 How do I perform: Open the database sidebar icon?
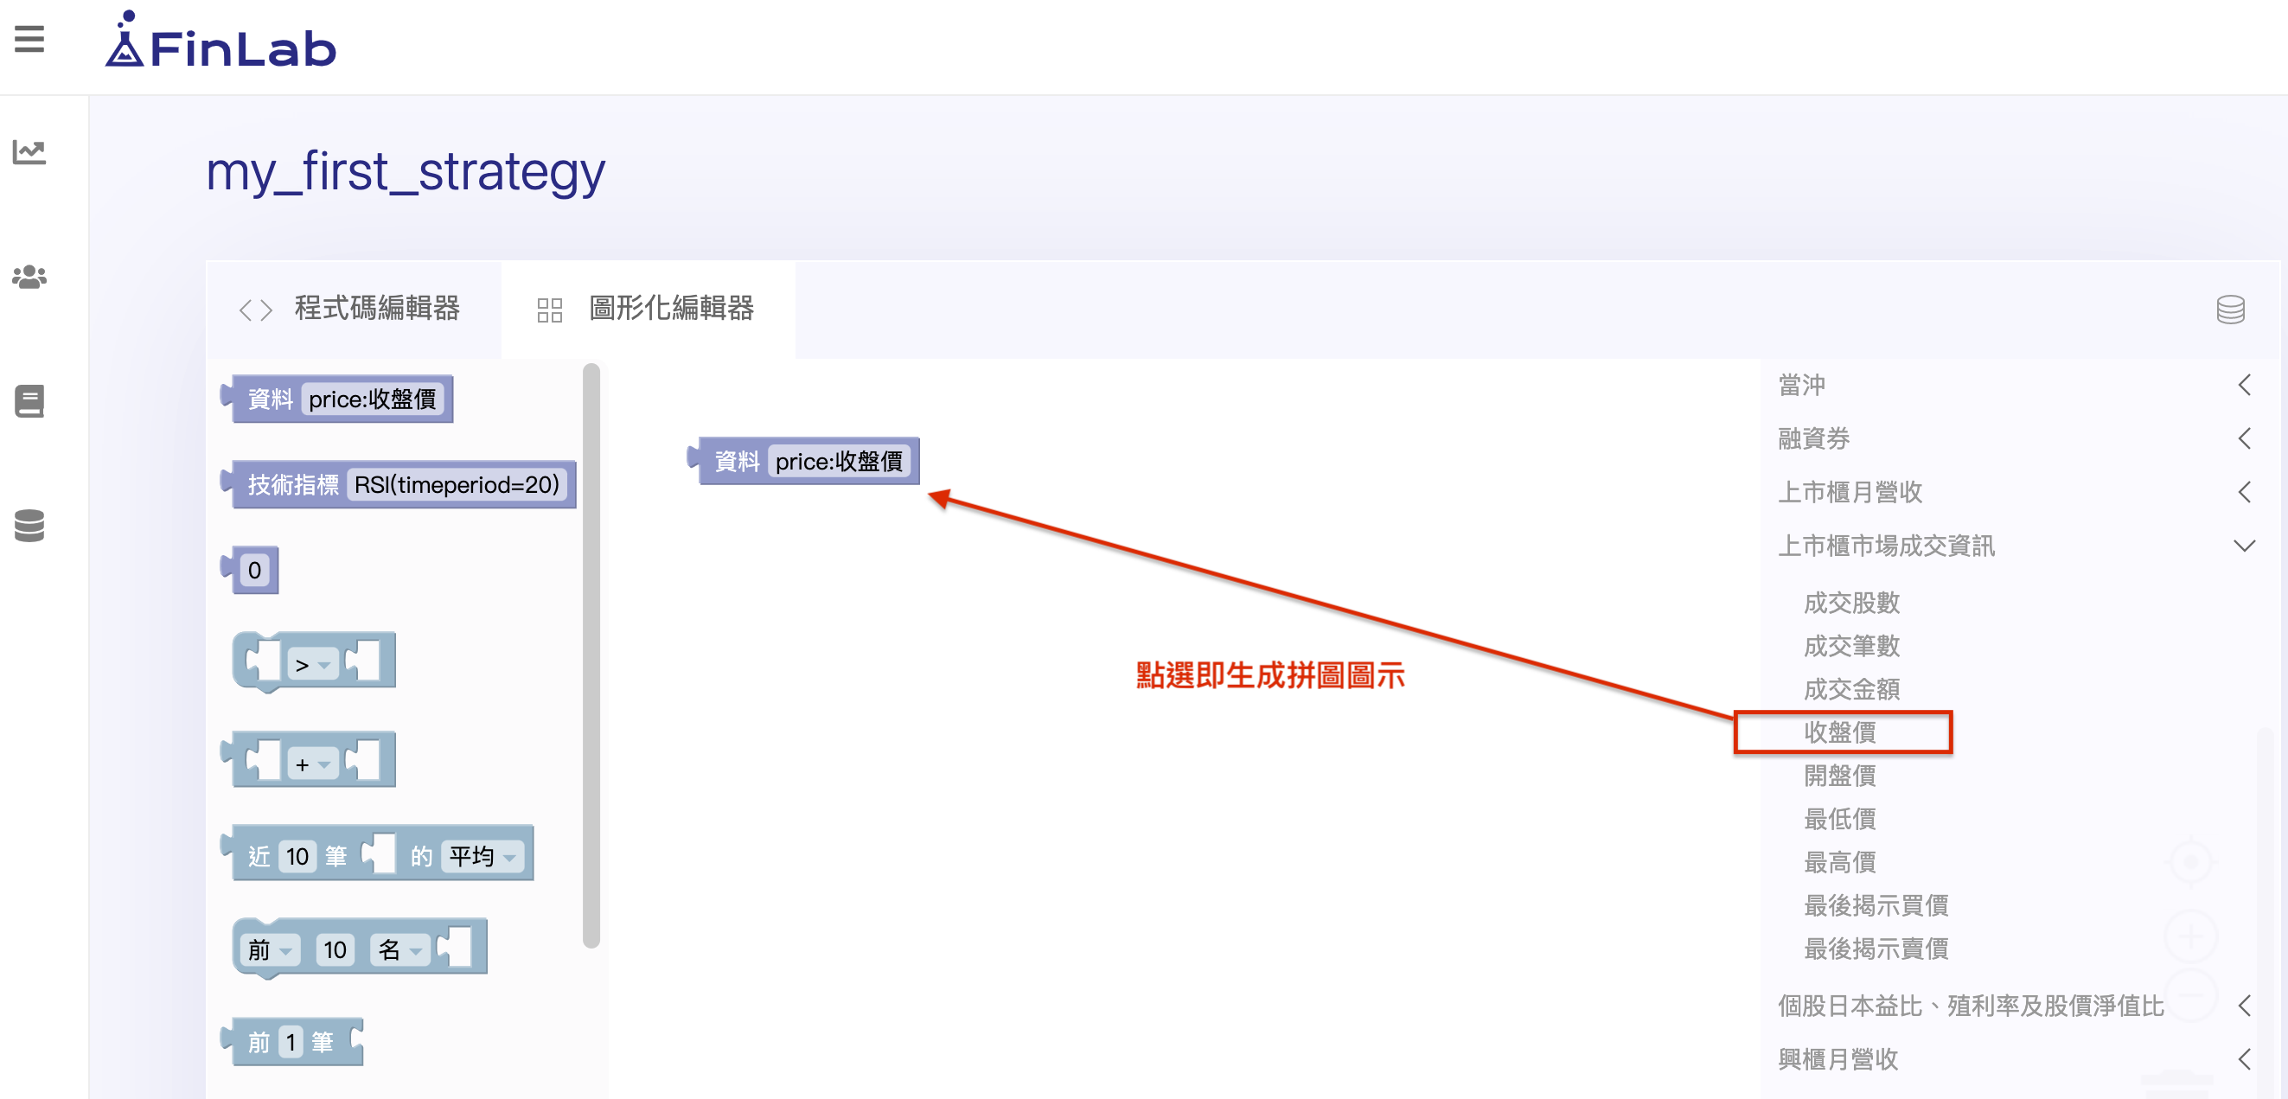point(29,526)
